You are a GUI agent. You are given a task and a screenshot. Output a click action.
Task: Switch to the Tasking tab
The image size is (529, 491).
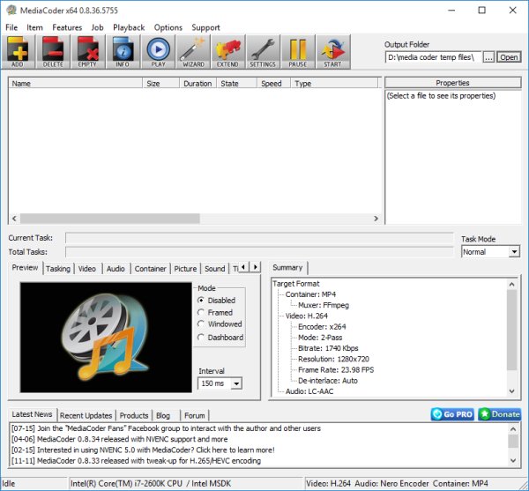[x=58, y=269]
